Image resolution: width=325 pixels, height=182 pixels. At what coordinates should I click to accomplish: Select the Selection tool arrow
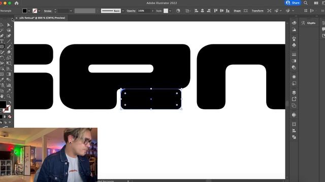2,25
